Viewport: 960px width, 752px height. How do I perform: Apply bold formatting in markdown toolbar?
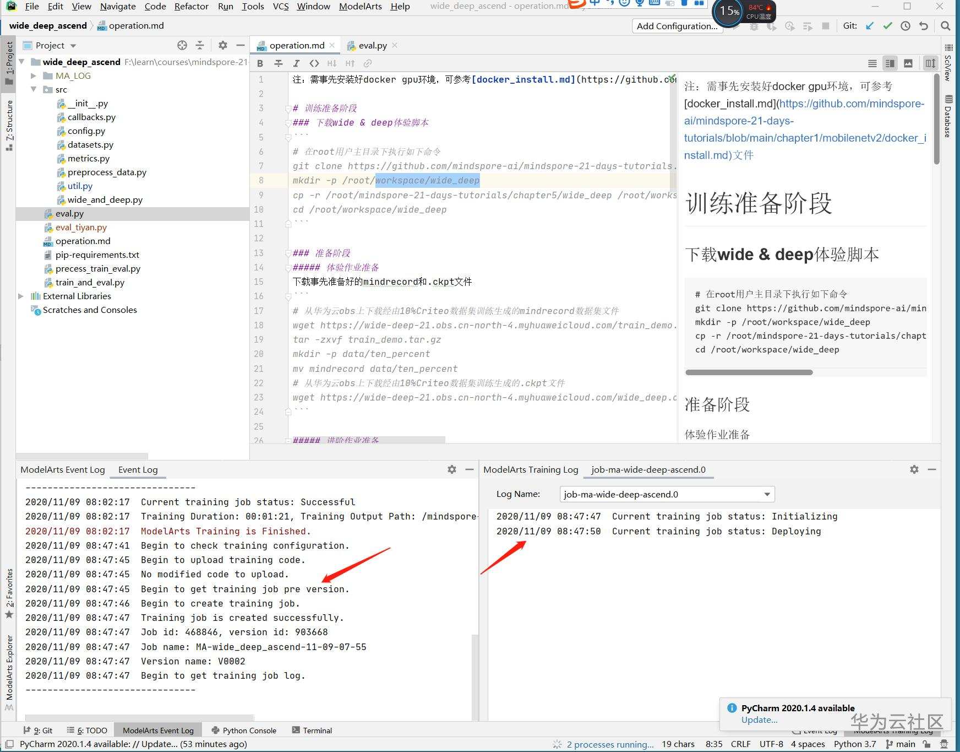(x=260, y=63)
